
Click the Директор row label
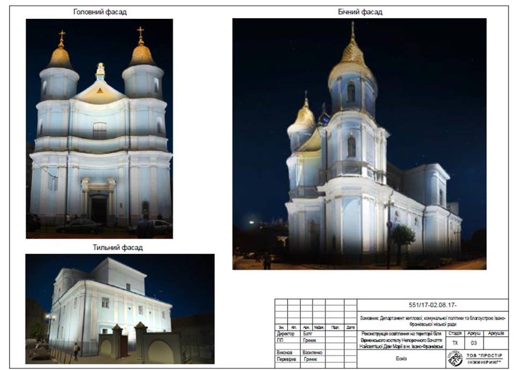pos(285,334)
